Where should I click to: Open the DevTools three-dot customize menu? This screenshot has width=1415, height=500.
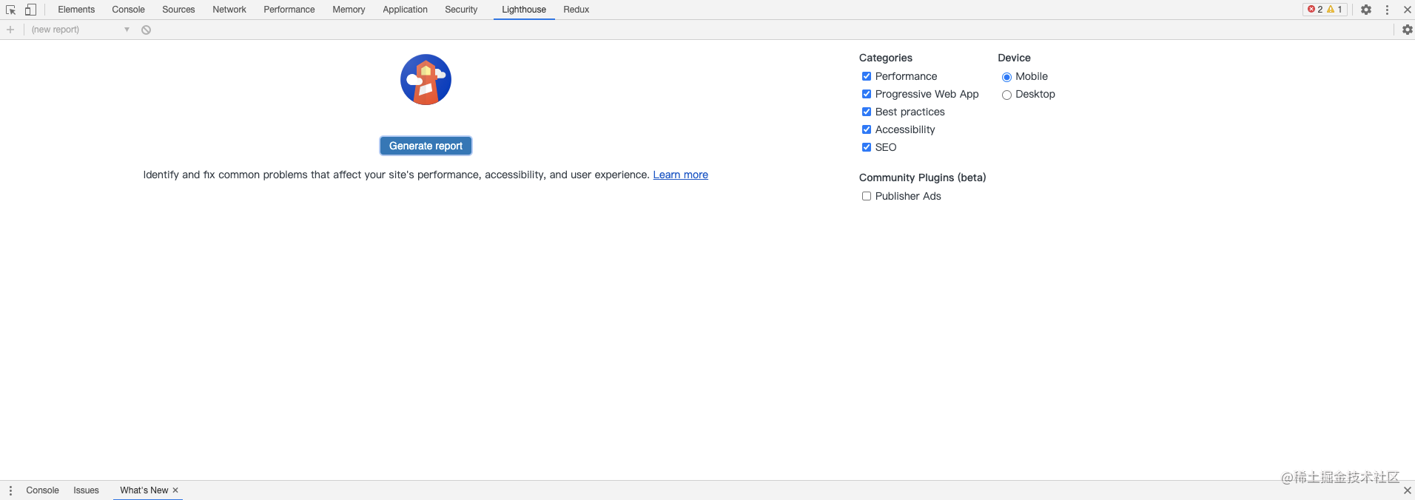1387,10
